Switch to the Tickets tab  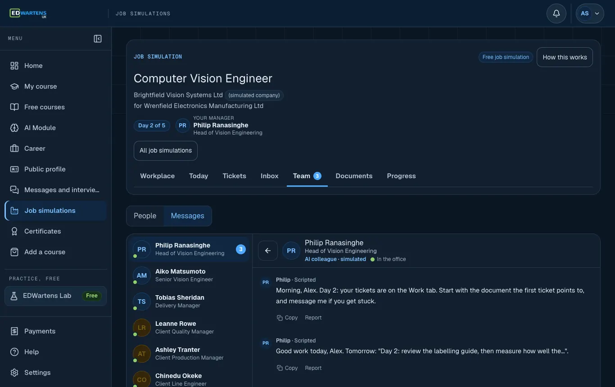[x=235, y=176]
